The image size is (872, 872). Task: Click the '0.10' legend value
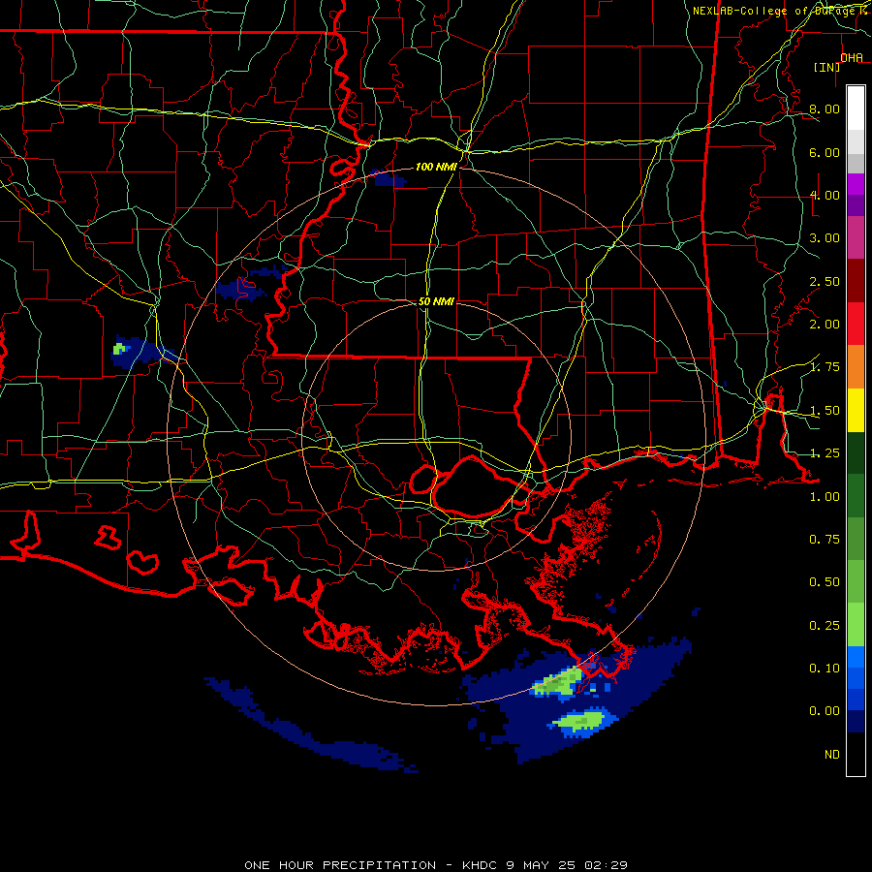click(x=825, y=668)
